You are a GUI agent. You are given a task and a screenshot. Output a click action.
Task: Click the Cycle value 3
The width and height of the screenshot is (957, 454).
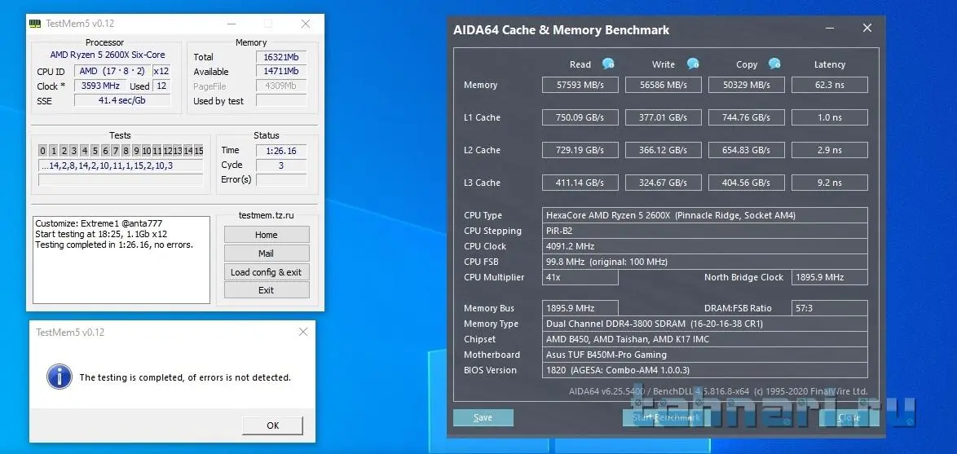[x=280, y=165]
